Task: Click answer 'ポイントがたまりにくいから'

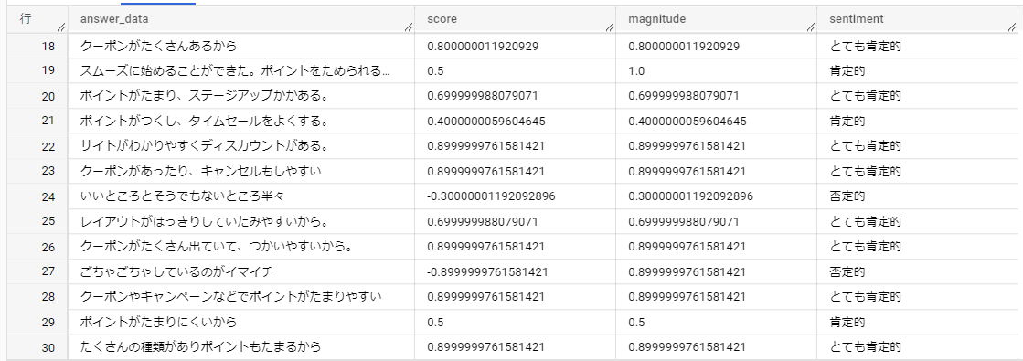Action: coord(158,322)
